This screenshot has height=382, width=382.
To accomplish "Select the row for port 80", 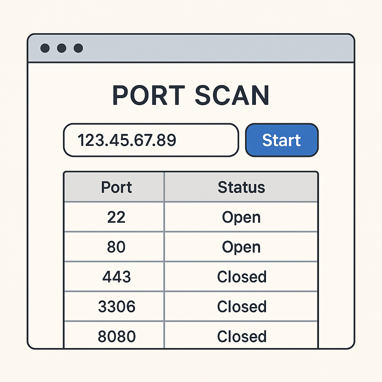I will (x=116, y=247).
